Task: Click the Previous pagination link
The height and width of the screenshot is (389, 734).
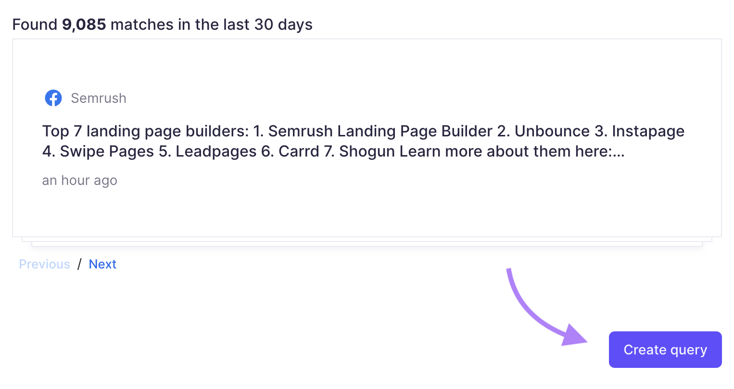Action: 44,264
